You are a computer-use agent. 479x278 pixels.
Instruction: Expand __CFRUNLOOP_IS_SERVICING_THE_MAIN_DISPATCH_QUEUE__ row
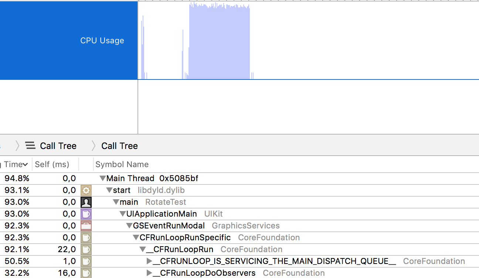[x=149, y=261]
